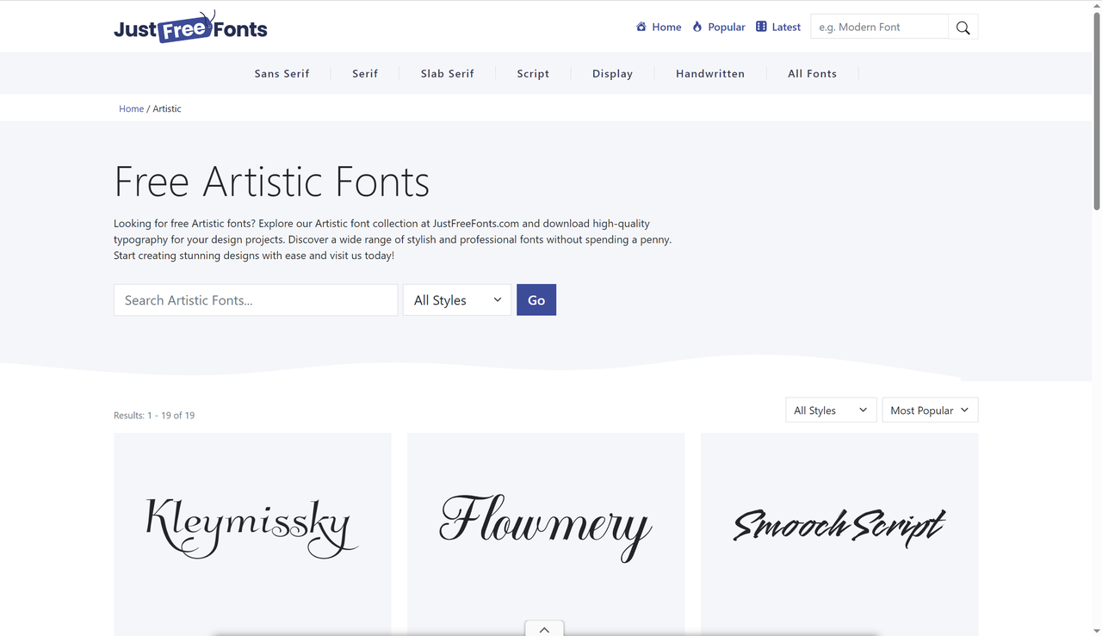This screenshot has width=1102, height=636.
Task: Open the All Fonts menu item
Action: pyautogui.click(x=812, y=74)
